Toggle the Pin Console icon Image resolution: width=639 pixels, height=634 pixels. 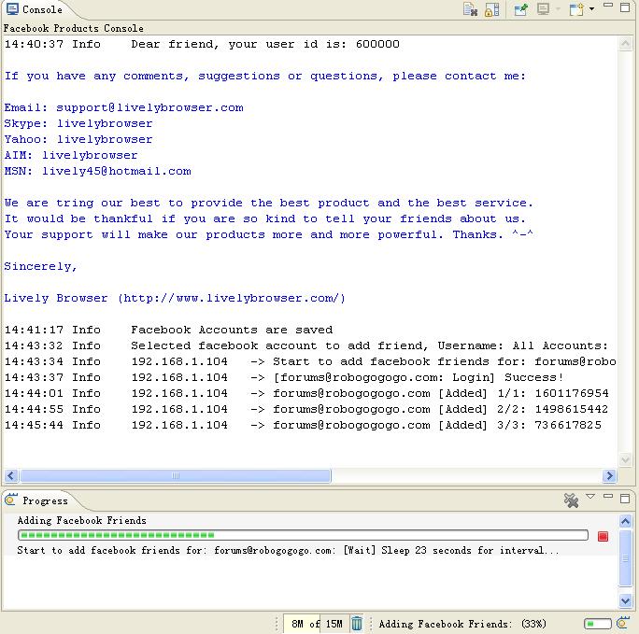pyautogui.click(x=520, y=9)
